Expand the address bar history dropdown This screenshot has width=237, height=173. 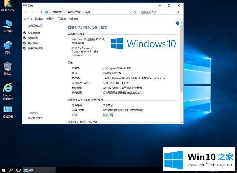tap(131, 12)
